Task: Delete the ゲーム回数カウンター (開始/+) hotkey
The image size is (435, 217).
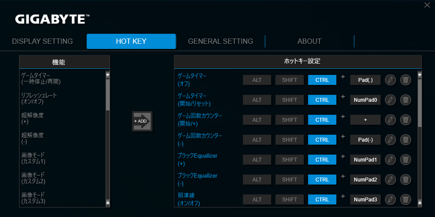Action: 405,120
